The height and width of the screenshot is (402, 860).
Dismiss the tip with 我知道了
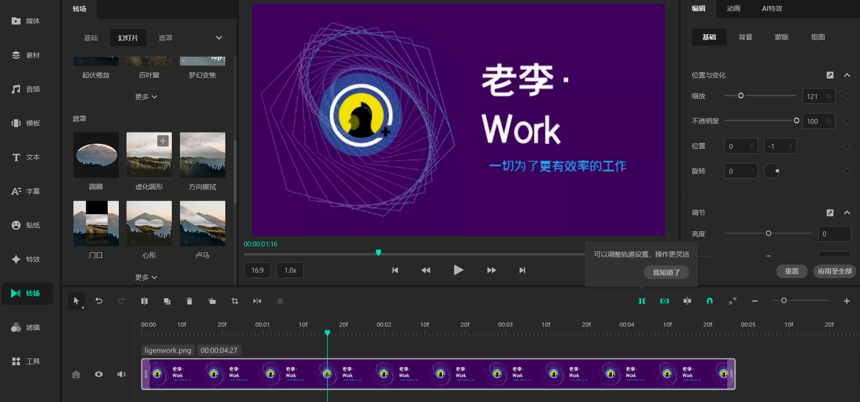[x=666, y=272]
